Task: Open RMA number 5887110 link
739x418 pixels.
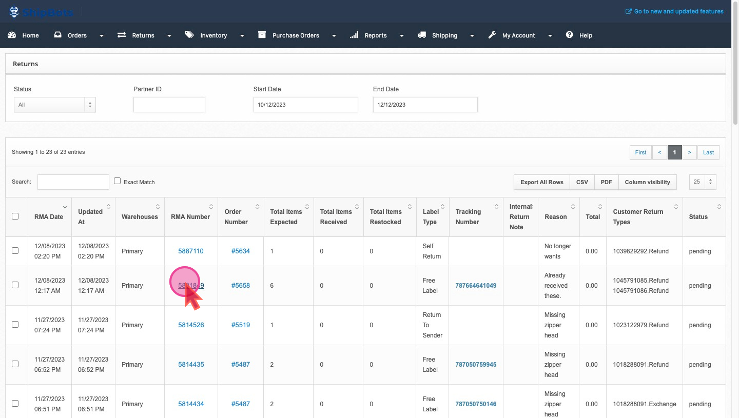Action: click(x=191, y=251)
